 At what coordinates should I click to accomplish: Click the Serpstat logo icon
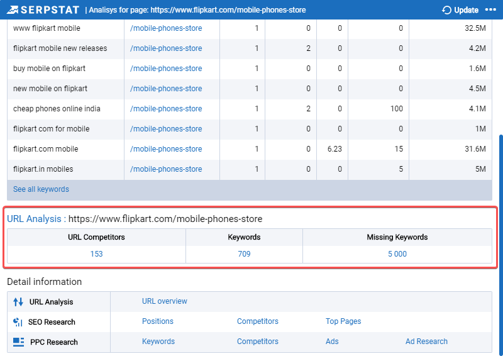point(13,10)
